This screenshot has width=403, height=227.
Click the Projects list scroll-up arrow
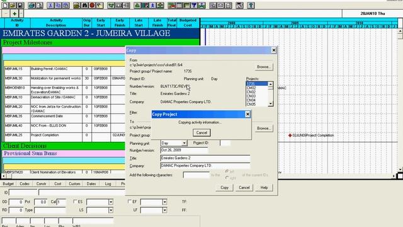(x=270, y=84)
